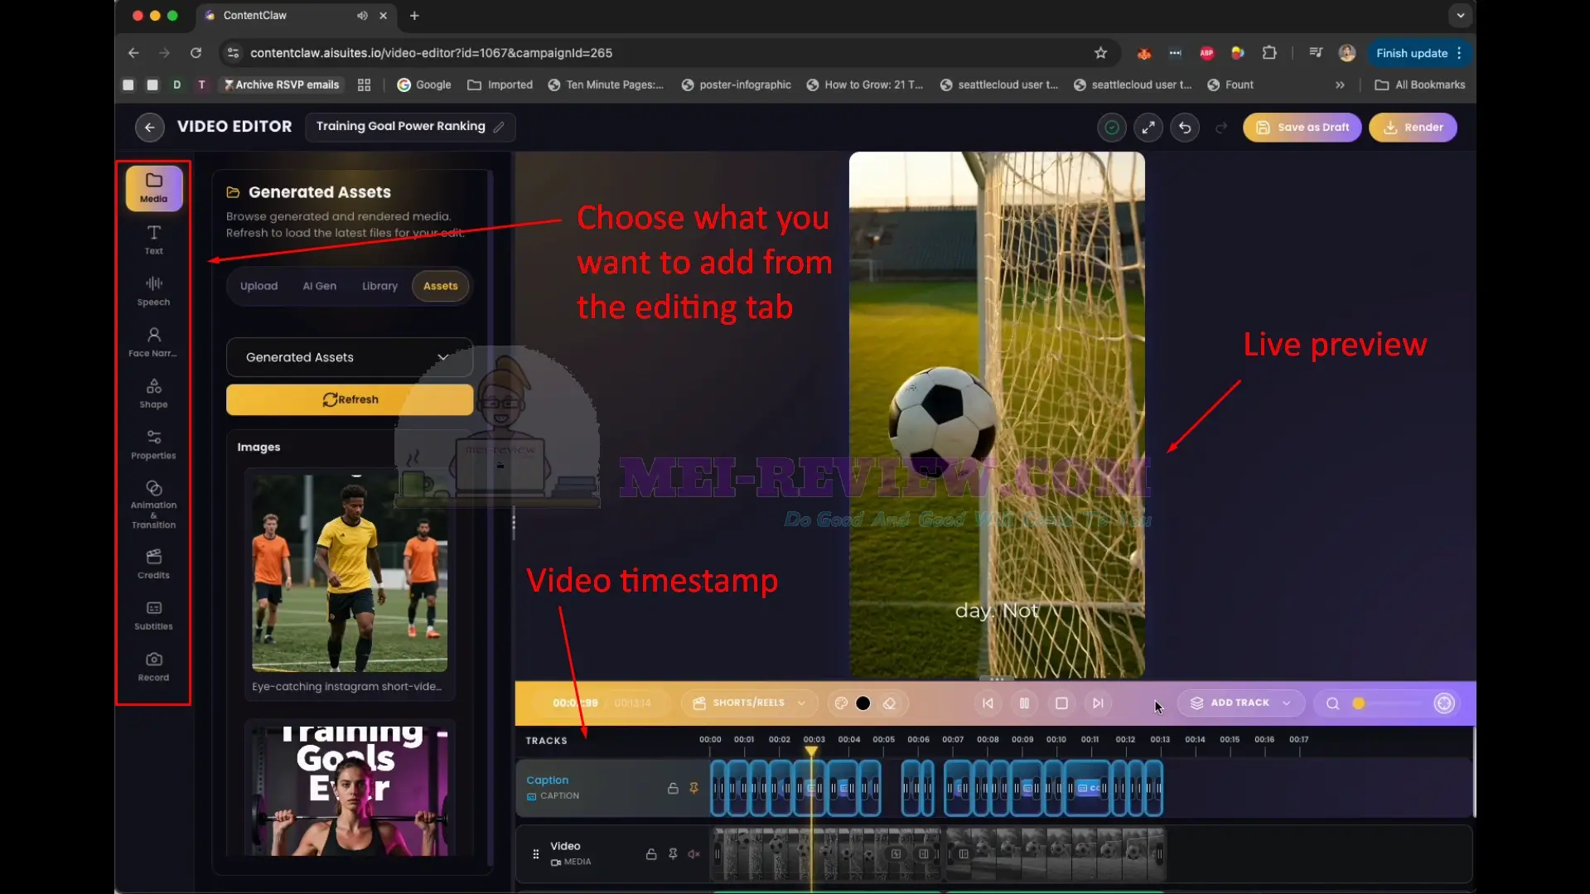Toggle pin on the Caption track
1590x894 pixels.
click(694, 788)
